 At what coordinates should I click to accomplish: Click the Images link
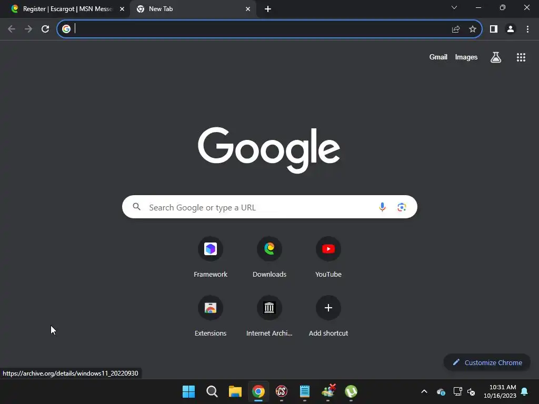466,57
